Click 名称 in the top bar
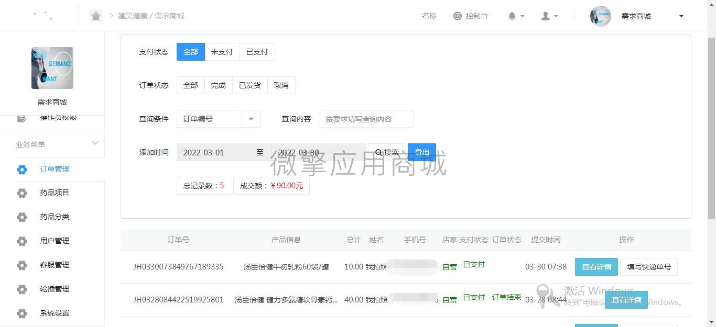Screen dimensions: 716x327 point(429,16)
